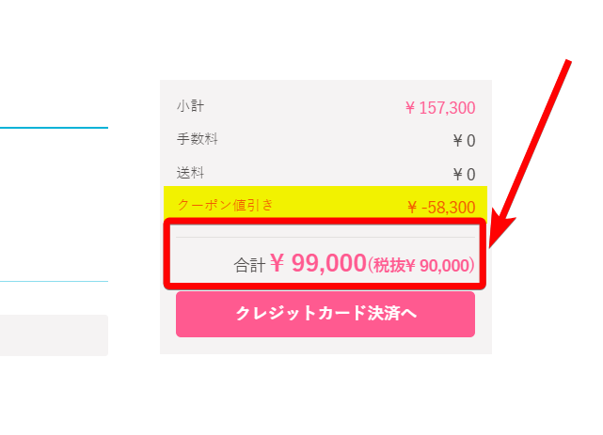
Task: Click the ¥0 amount beside 手数料
Action: click(x=464, y=142)
